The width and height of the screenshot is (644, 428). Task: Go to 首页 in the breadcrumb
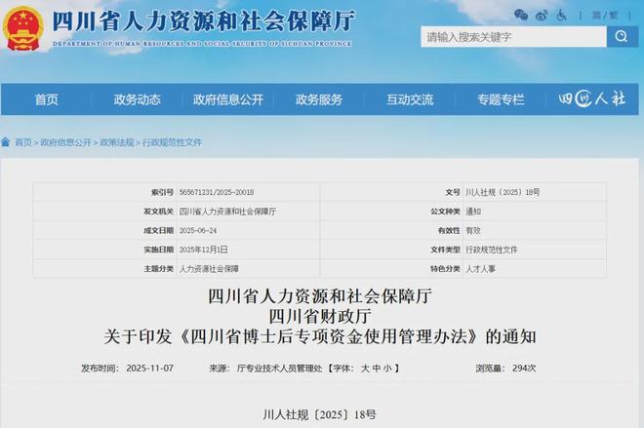point(23,142)
